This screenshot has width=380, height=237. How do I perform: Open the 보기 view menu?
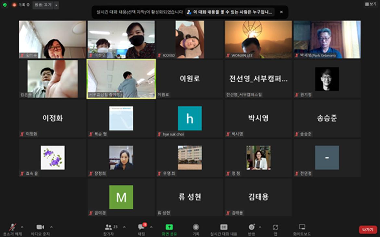click(371, 4)
